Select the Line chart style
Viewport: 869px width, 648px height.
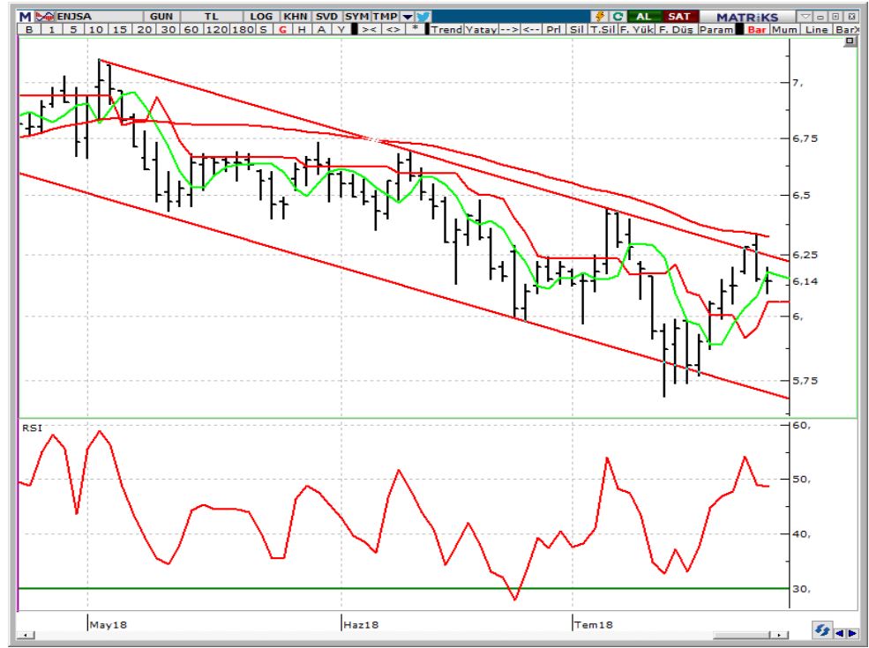click(x=816, y=29)
